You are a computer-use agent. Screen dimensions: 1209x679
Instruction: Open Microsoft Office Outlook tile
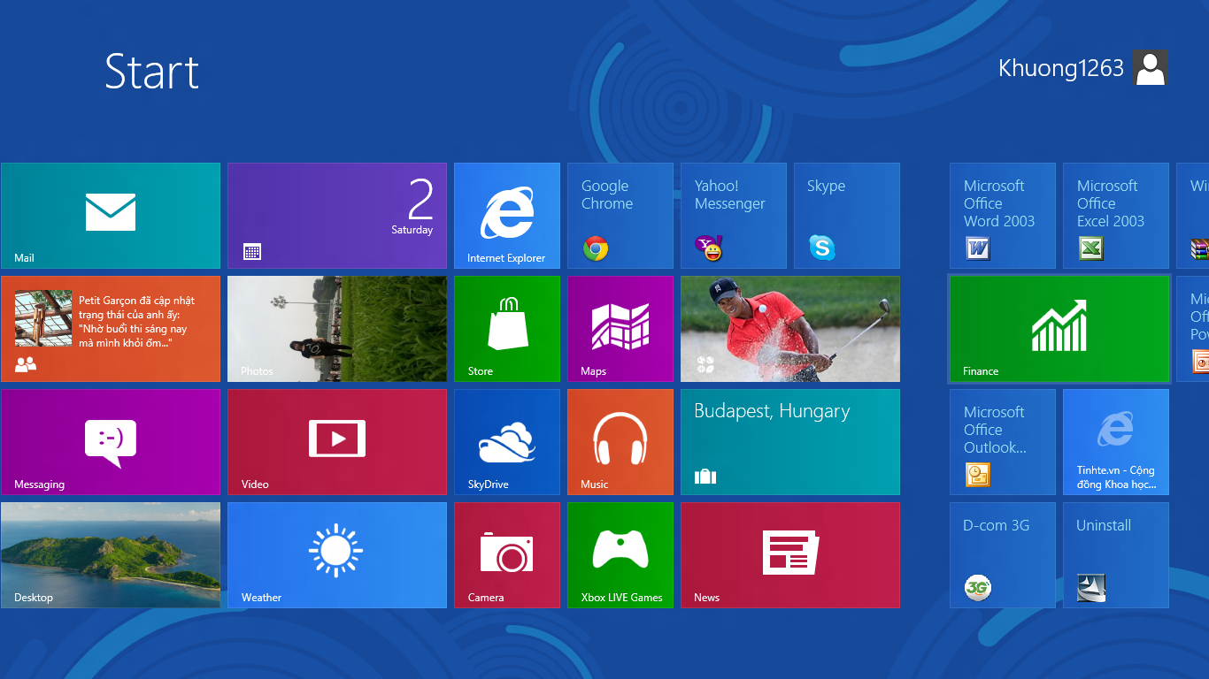pyautogui.click(x=1003, y=442)
